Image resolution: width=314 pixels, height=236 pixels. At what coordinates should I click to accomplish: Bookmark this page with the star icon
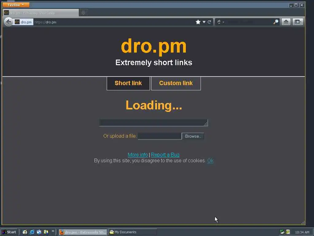click(x=198, y=22)
